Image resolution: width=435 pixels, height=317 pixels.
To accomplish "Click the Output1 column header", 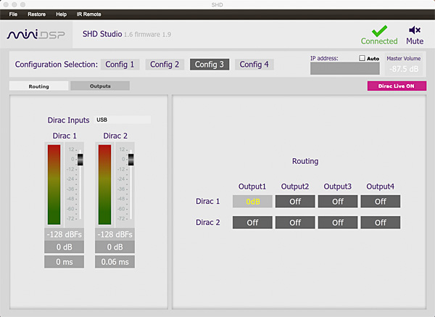I will point(252,186).
